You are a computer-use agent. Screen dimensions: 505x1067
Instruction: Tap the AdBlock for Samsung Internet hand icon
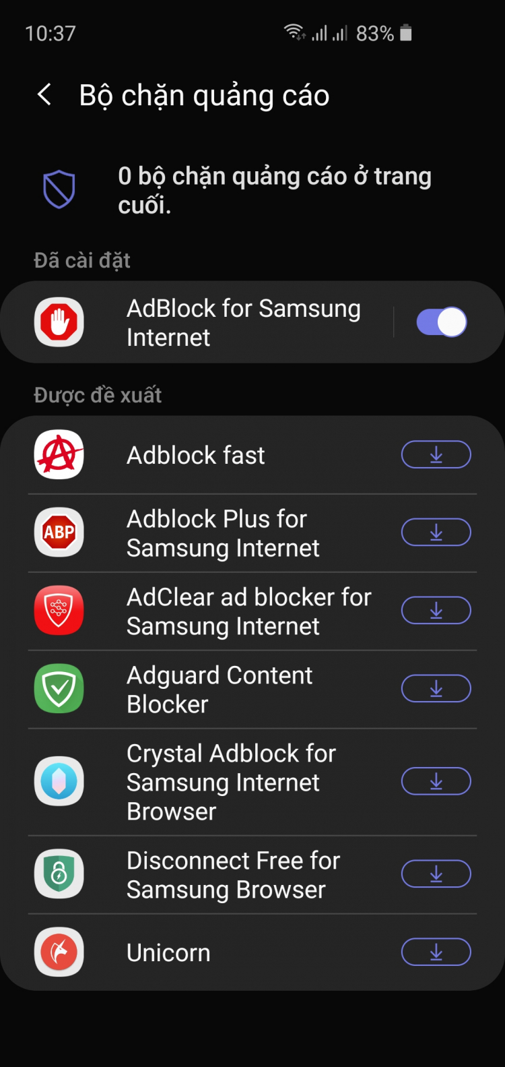click(x=59, y=322)
